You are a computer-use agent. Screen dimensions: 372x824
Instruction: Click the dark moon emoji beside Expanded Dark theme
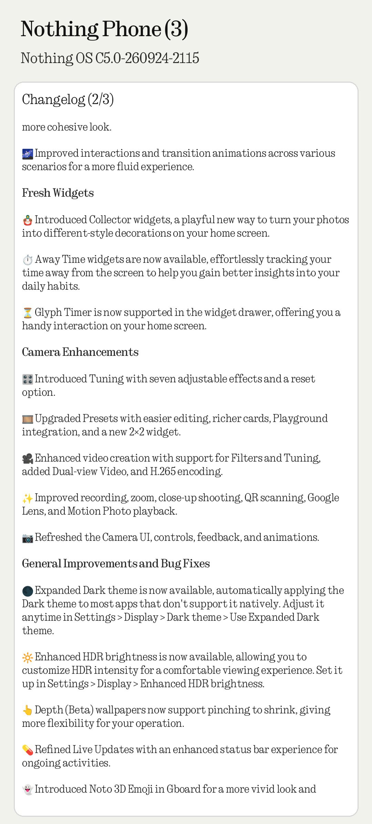coord(28,591)
